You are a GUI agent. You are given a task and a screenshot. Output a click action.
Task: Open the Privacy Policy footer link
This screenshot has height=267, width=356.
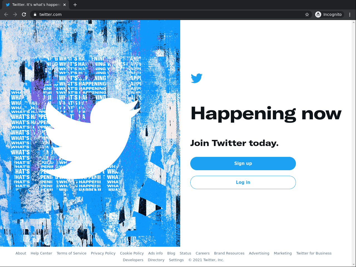point(103,253)
